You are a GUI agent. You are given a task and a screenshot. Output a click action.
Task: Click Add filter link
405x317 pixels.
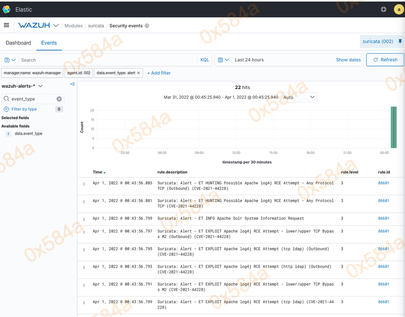click(159, 73)
